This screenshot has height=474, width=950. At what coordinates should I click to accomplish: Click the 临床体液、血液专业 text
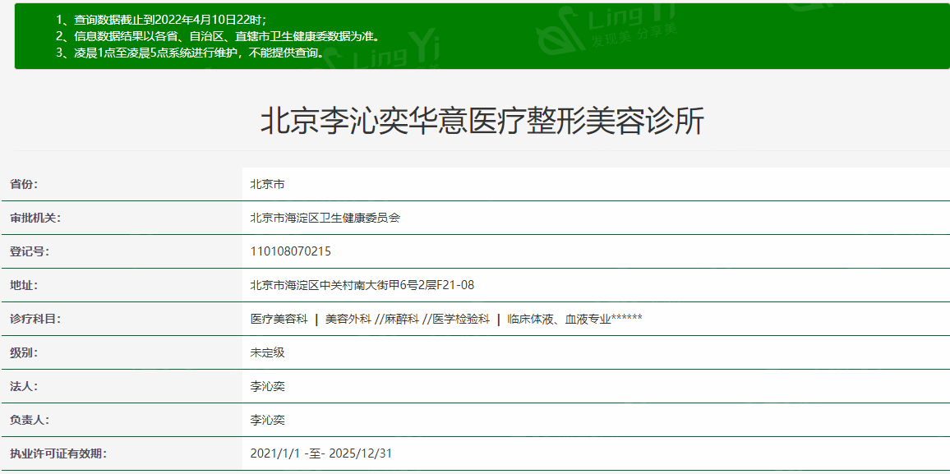pyautogui.click(x=559, y=319)
